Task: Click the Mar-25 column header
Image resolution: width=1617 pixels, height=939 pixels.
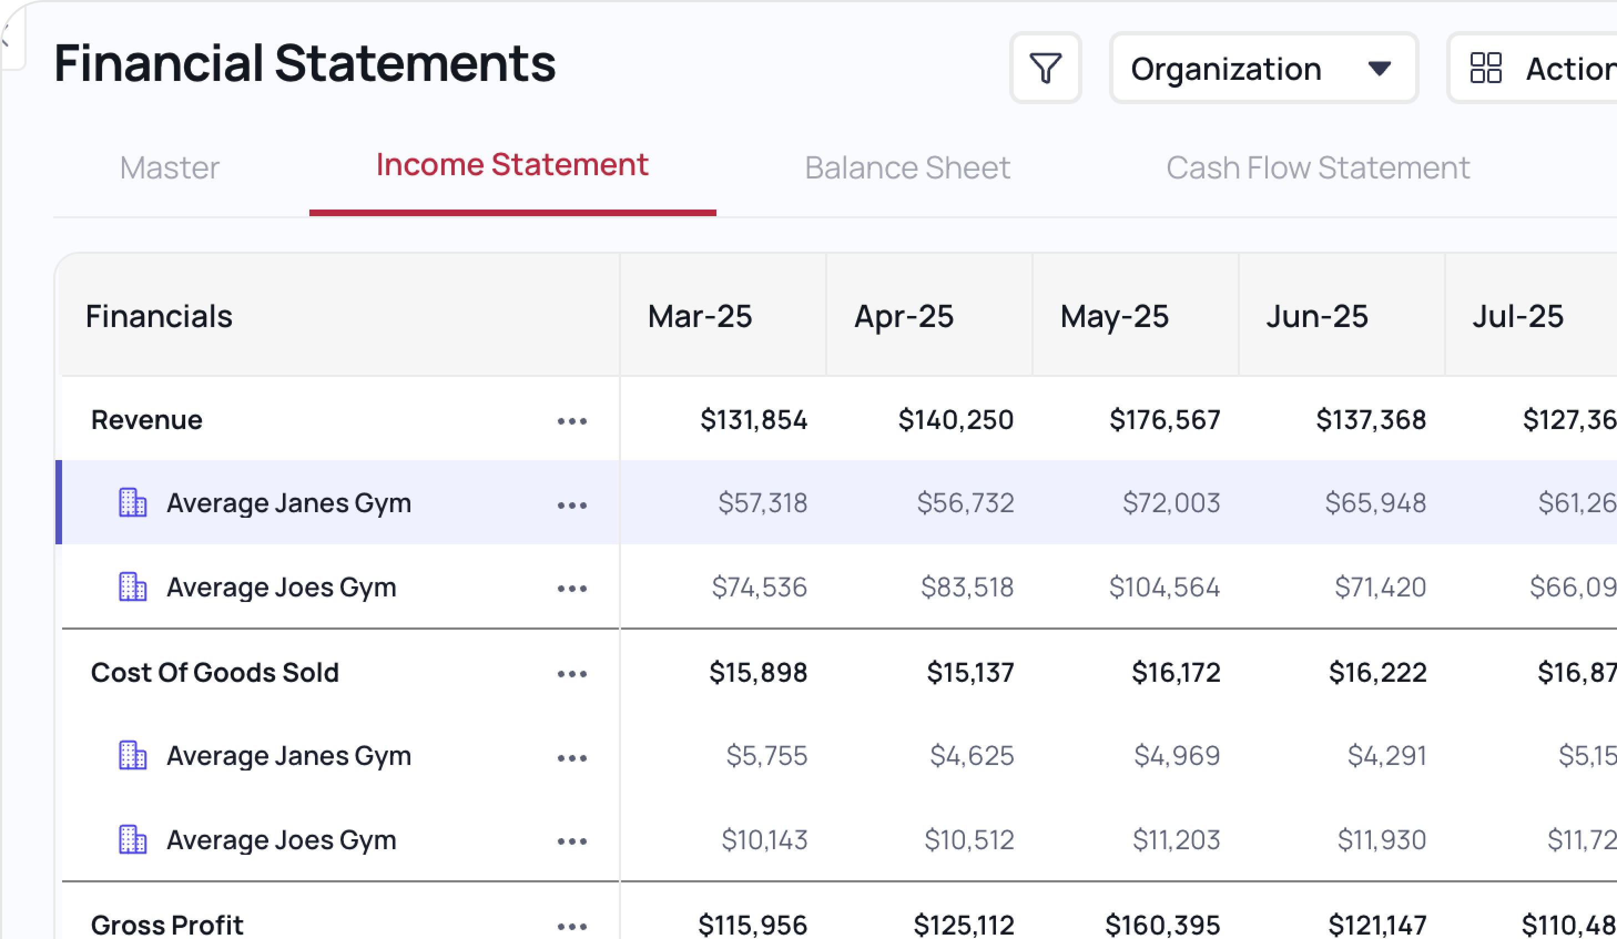Action: pos(699,316)
